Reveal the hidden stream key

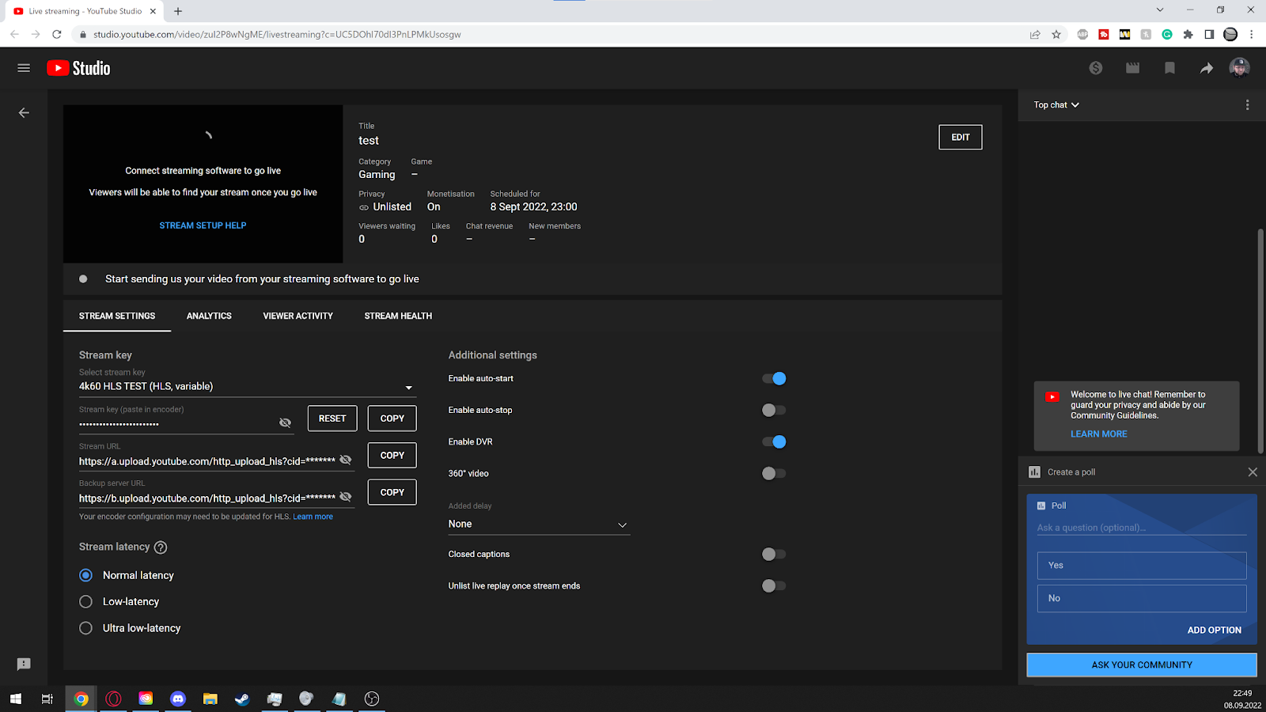point(285,423)
